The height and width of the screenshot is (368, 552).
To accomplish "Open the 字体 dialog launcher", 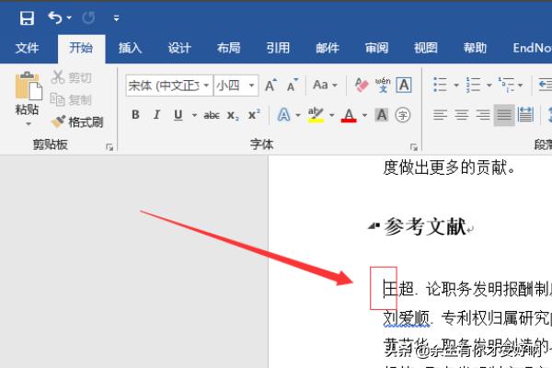I will tap(414, 147).
